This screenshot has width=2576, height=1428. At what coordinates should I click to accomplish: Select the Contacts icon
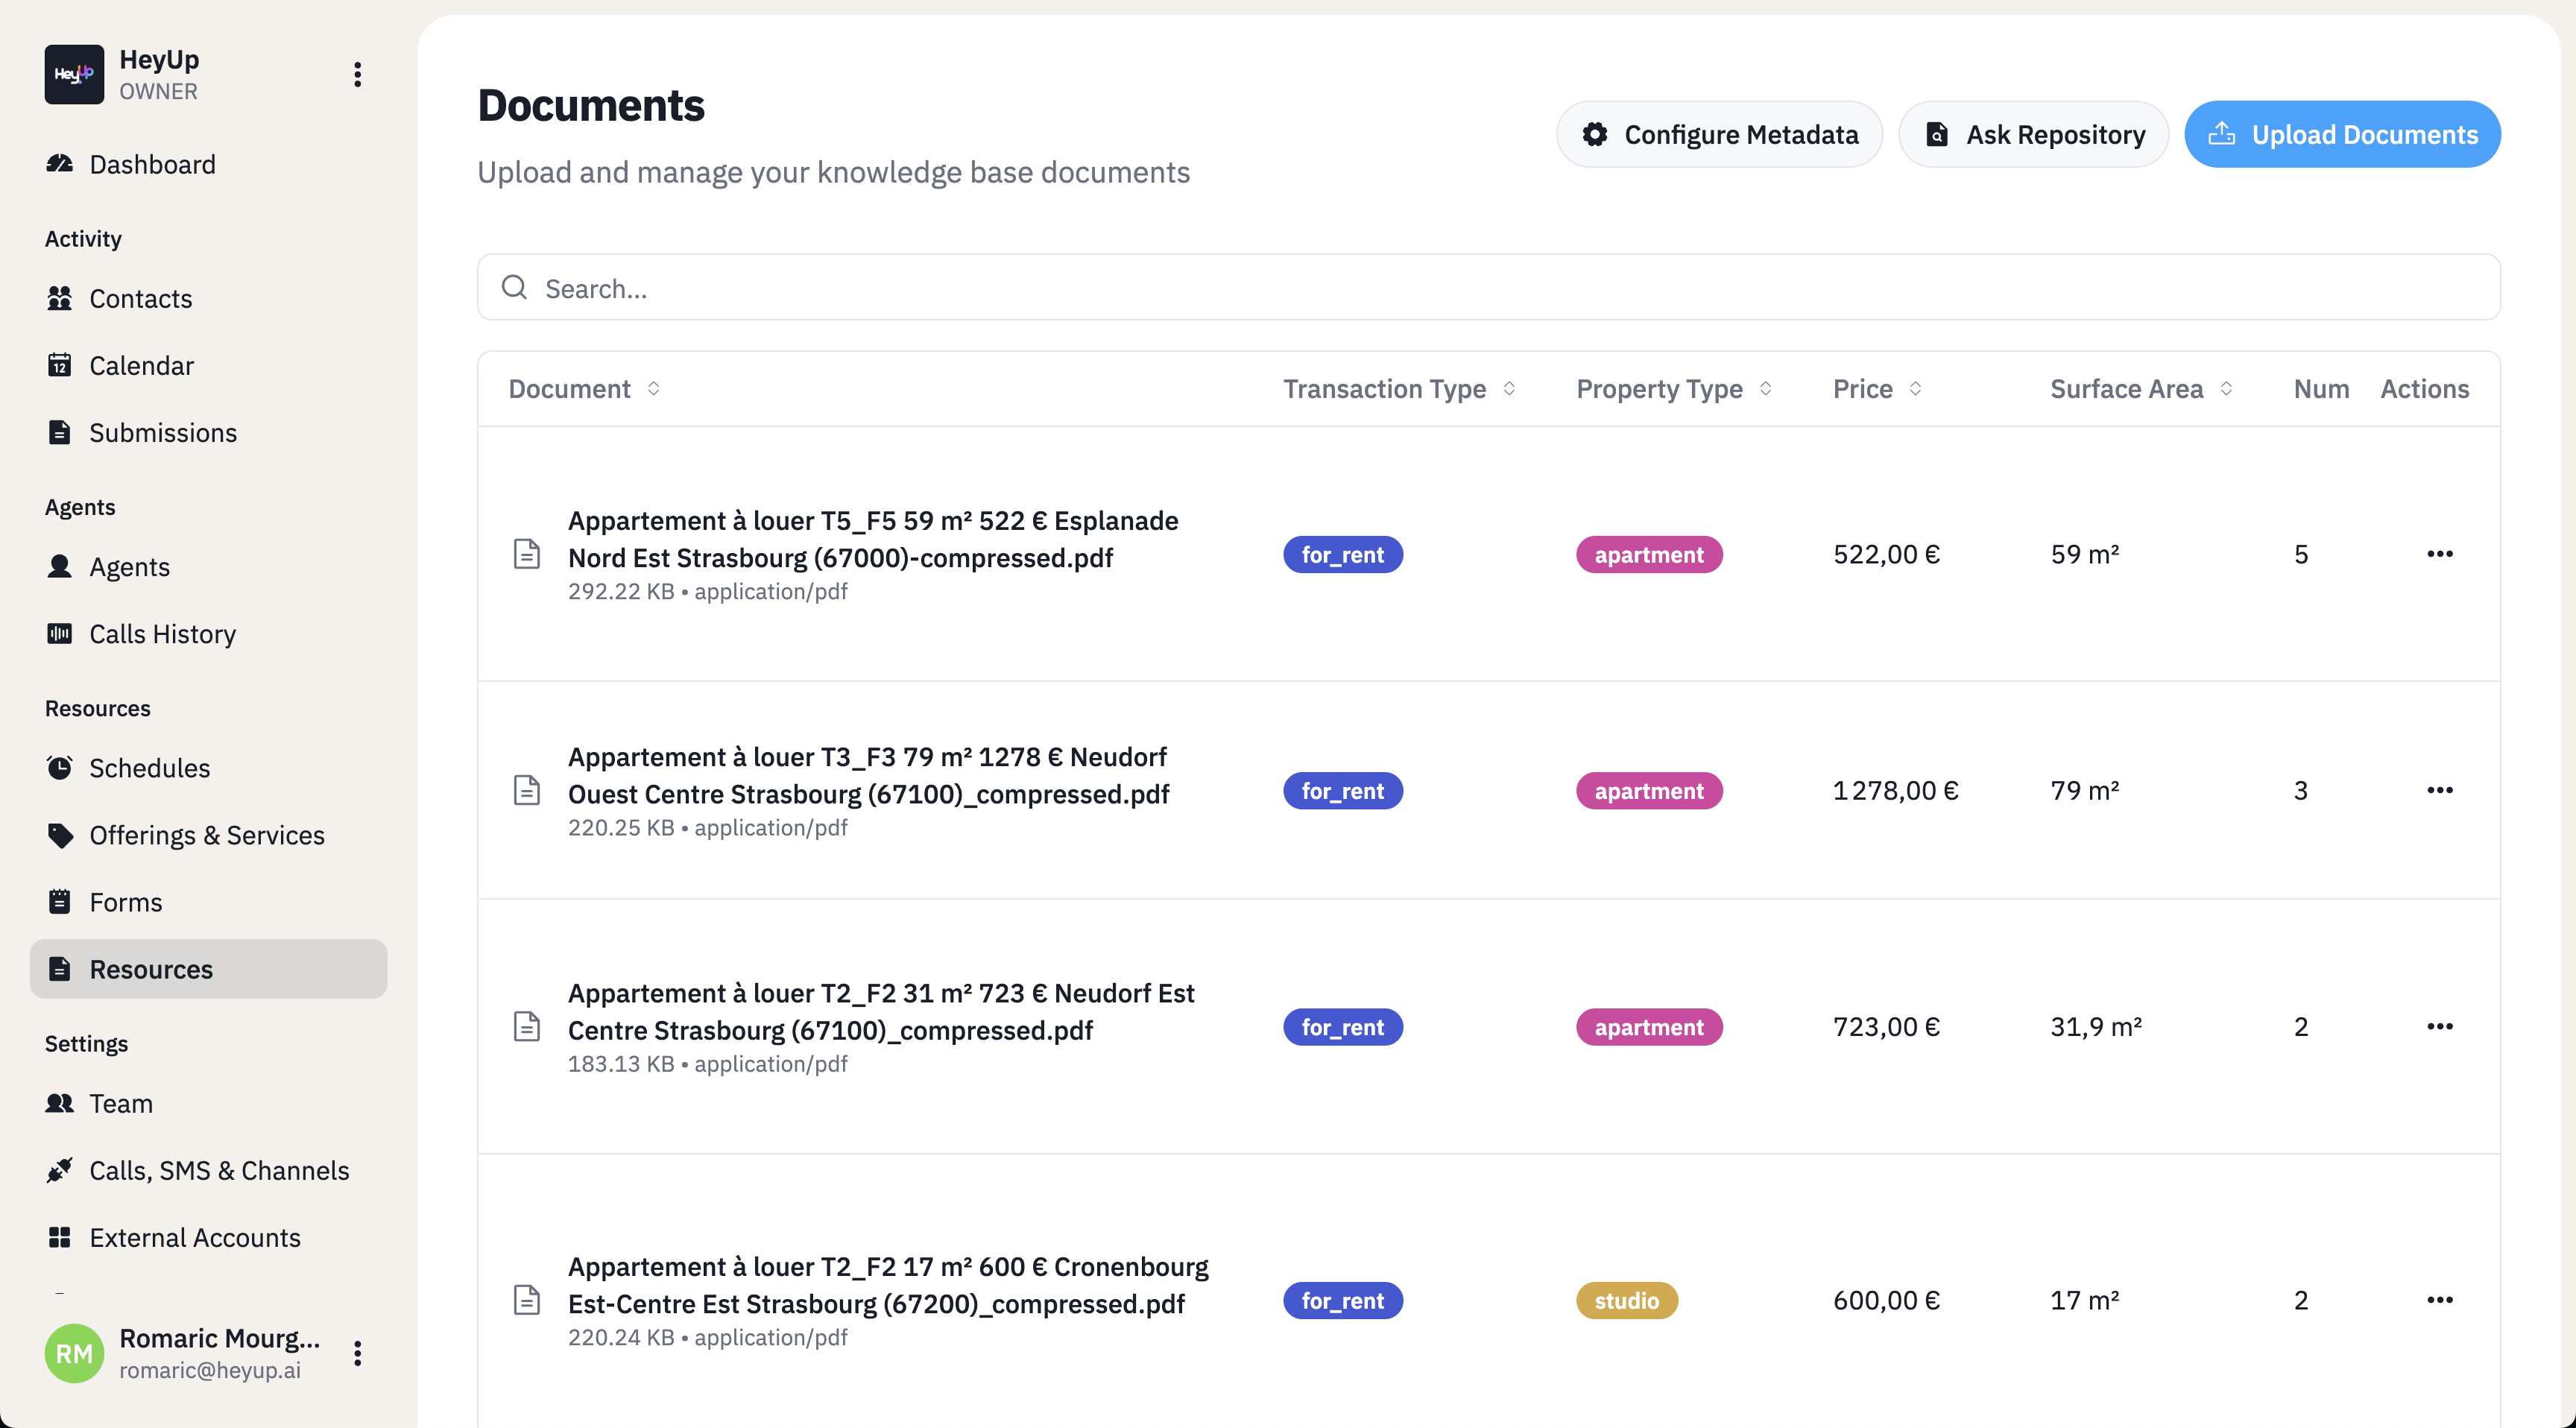[x=60, y=297]
